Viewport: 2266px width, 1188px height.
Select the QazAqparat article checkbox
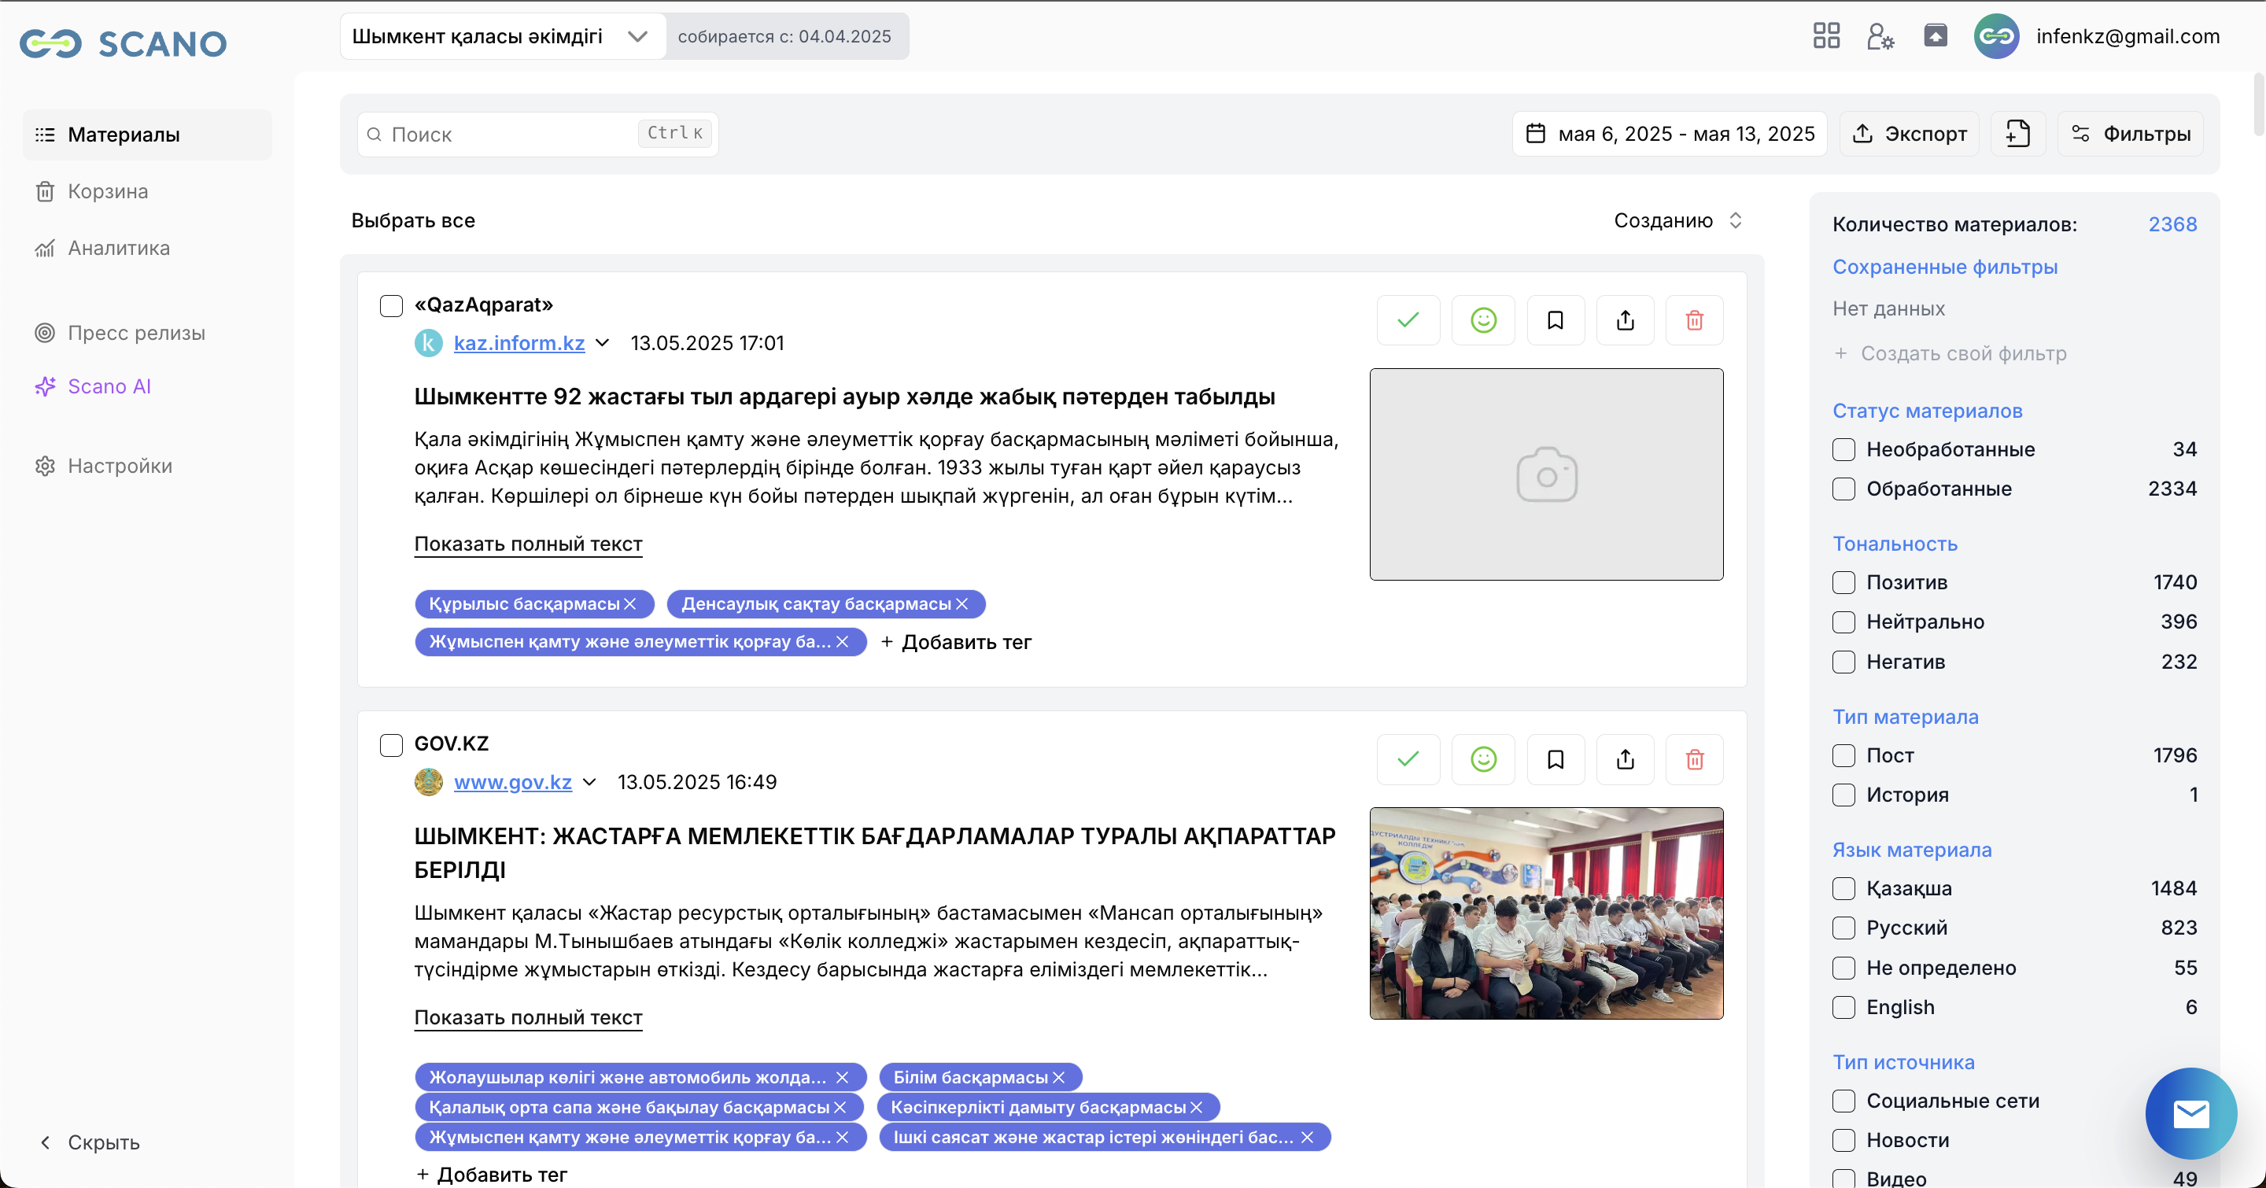(x=392, y=306)
